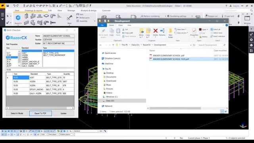Image resolution: width=254 pixels, height=143 pixels.
Task: Click Select all in Explorer ribbon
Action: (x=216, y=29)
